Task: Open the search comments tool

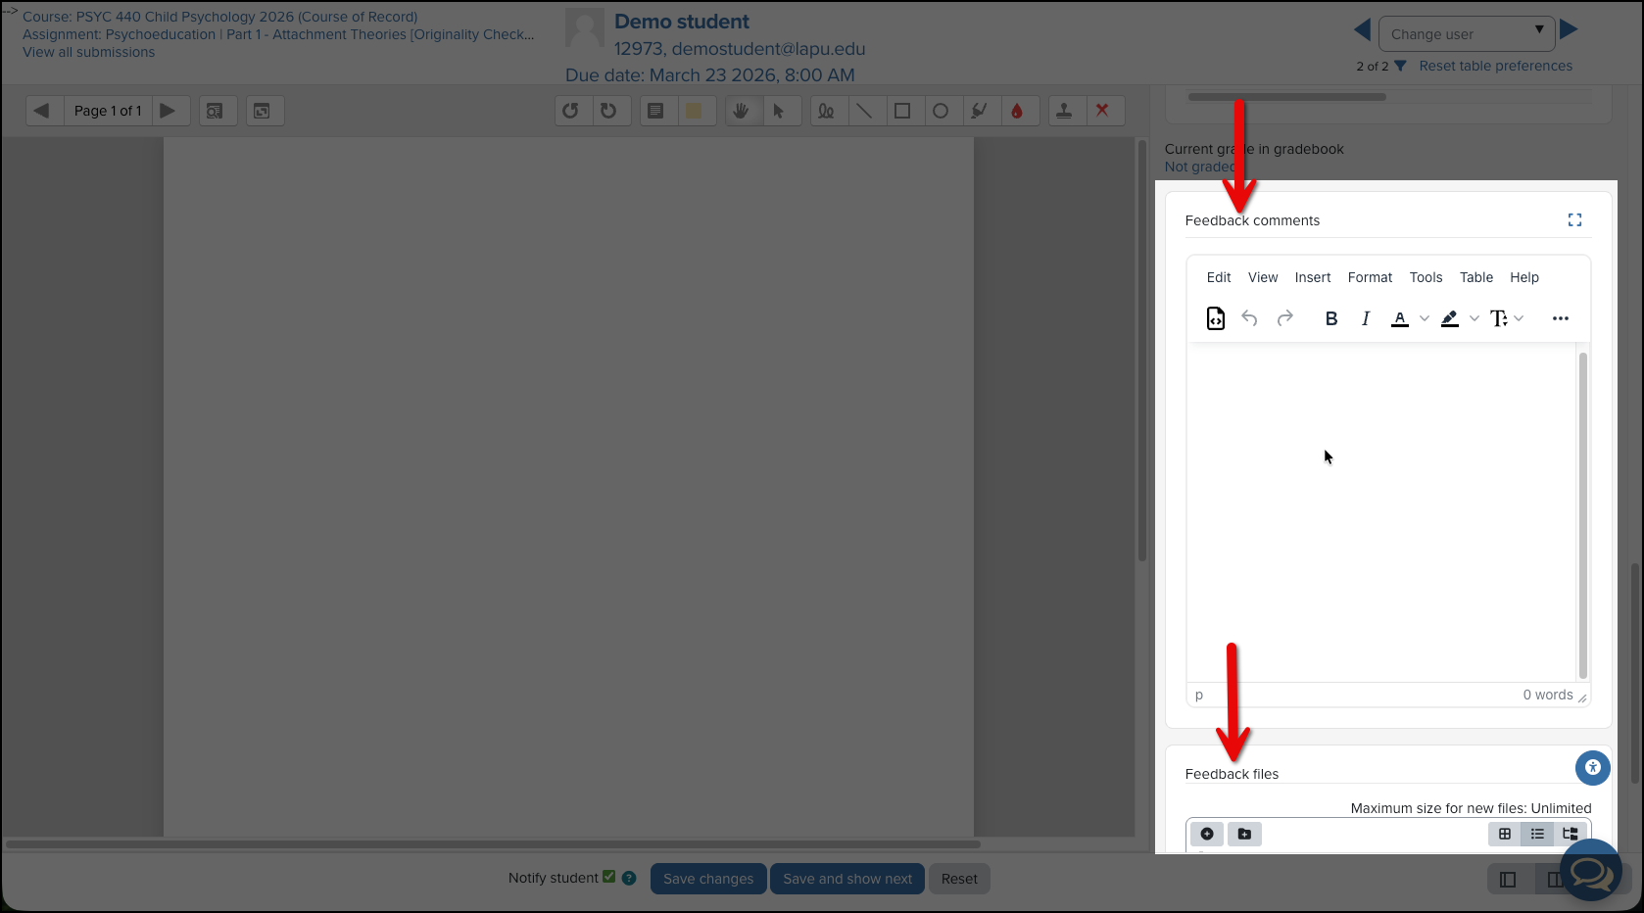Action: point(215,111)
